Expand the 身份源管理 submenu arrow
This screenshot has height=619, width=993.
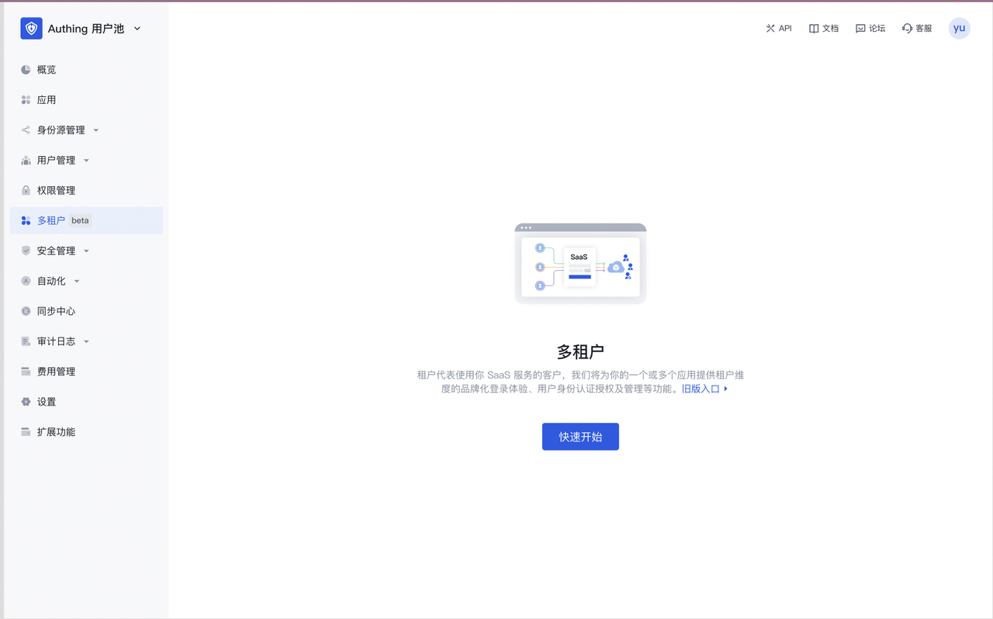96,130
